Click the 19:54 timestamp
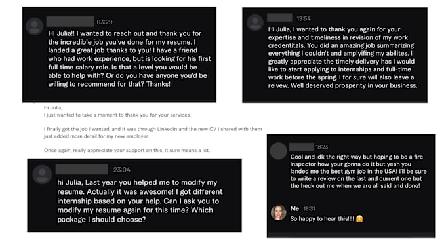Screen dimensions: 446x251 [x=304, y=19]
